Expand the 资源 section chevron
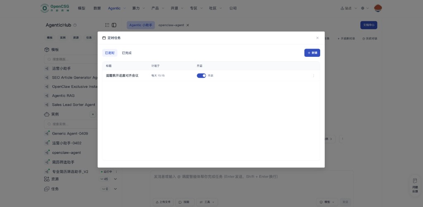423x207 pixels. point(116,179)
